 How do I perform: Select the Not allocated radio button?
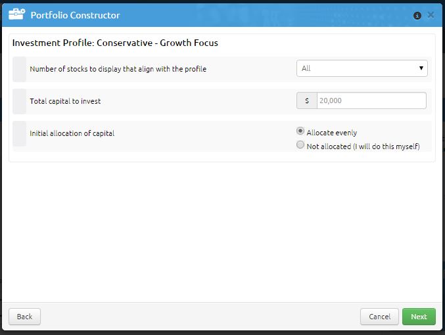300,145
